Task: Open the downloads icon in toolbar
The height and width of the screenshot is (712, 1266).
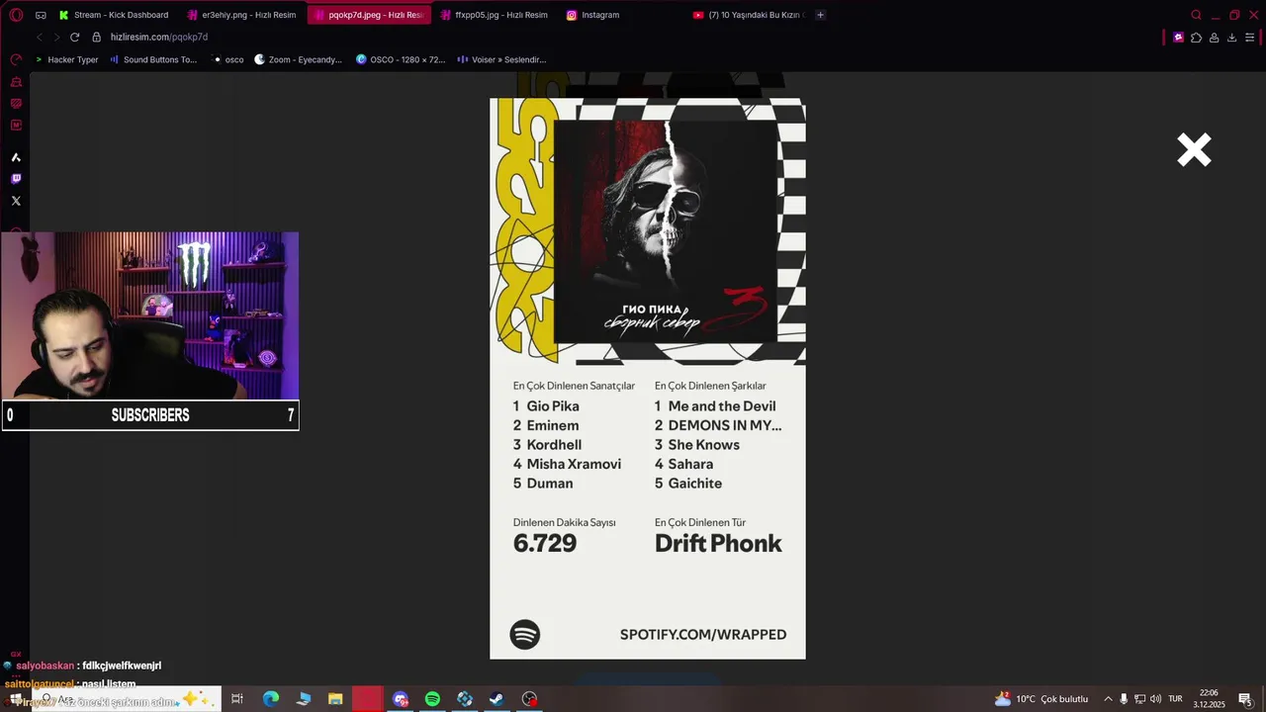Action: click(1231, 38)
